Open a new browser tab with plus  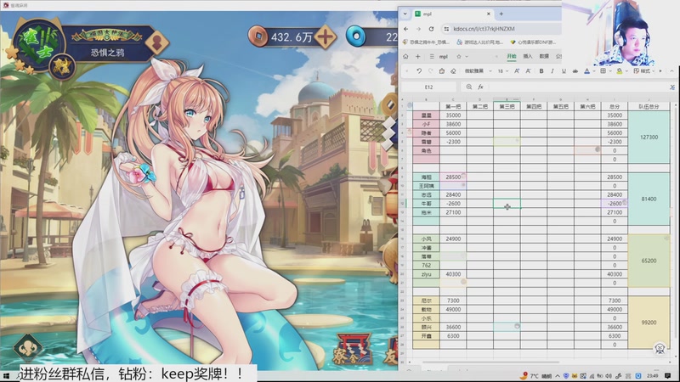point(501,14)
